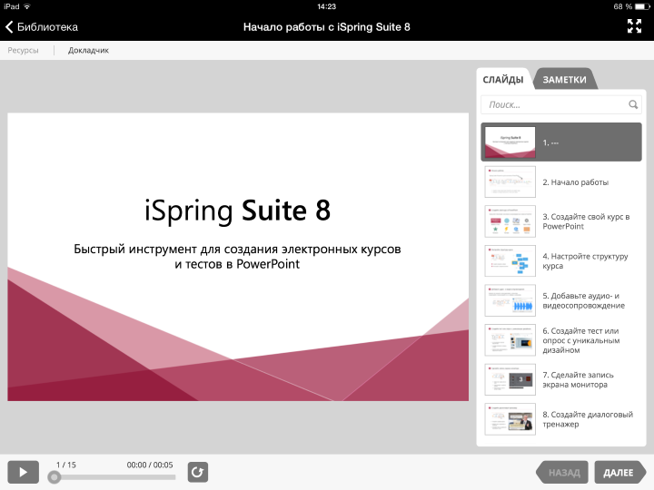Click the main iSpring Suite 8 slide view

[238, 257]
